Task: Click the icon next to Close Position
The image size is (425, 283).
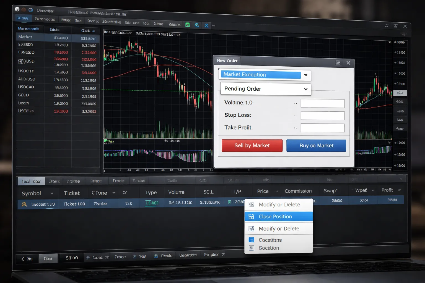Action: click(x=251, y=216)
